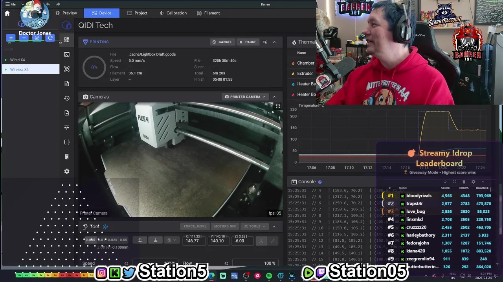Refresh the printer device list
This screenshot has width=503, height=282.
tap(50, 38)
